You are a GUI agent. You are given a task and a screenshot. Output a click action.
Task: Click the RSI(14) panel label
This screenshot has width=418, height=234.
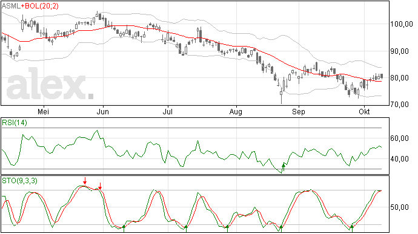(x=15, y=123)
